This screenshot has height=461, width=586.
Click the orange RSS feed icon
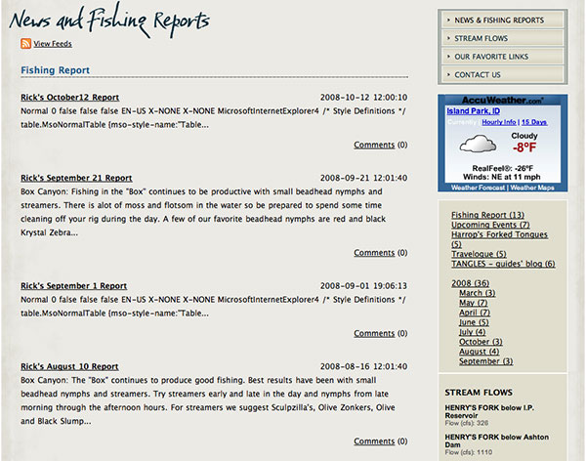coord(25,43)
